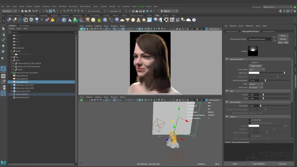Click the Toggle Target button
The width and height of the screenshot is (297, 167).
(x=255, y=66)
